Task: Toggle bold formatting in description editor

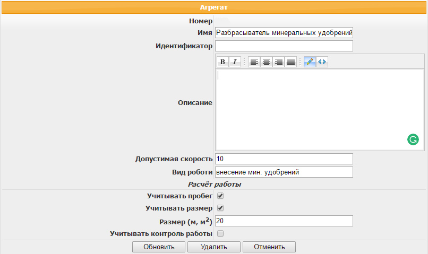Action: click(222, 62)
